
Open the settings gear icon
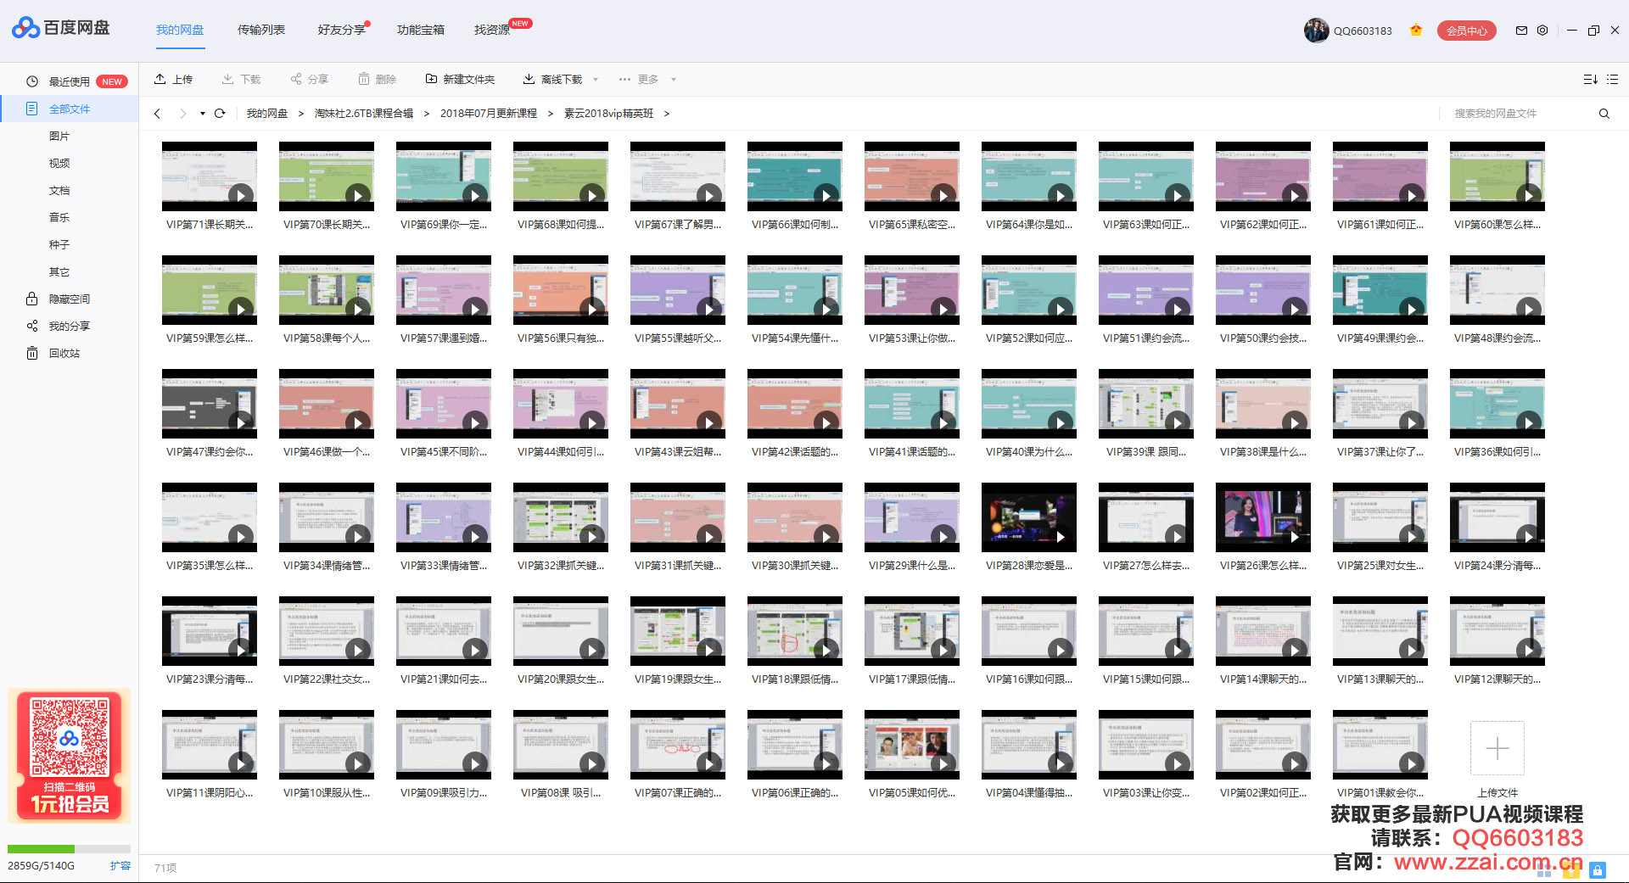(1542, 30)
